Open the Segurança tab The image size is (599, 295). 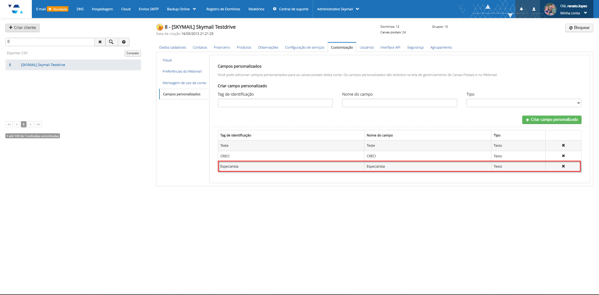[x=415, y=47]
